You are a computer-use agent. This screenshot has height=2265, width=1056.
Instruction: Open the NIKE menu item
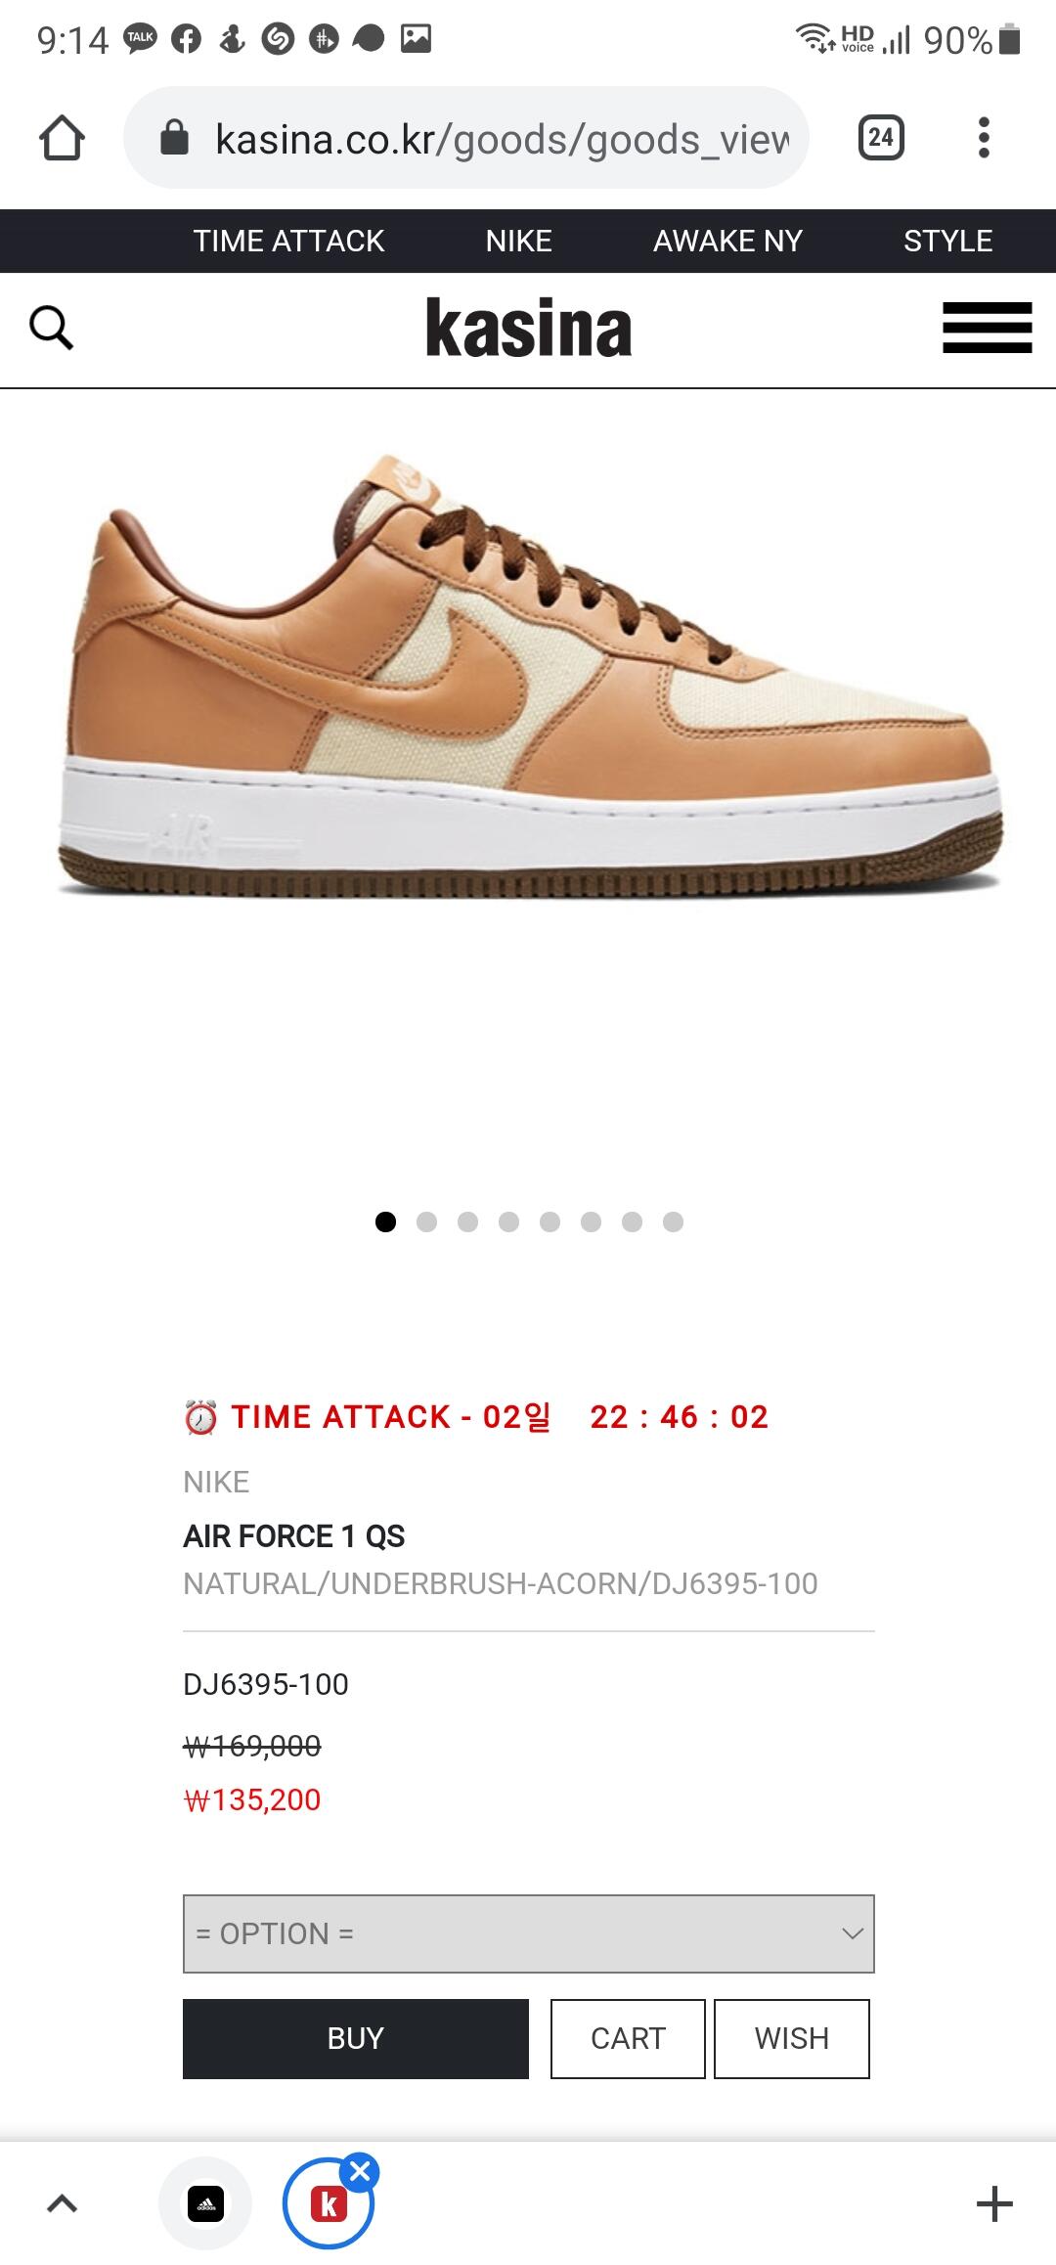point(518,241)
